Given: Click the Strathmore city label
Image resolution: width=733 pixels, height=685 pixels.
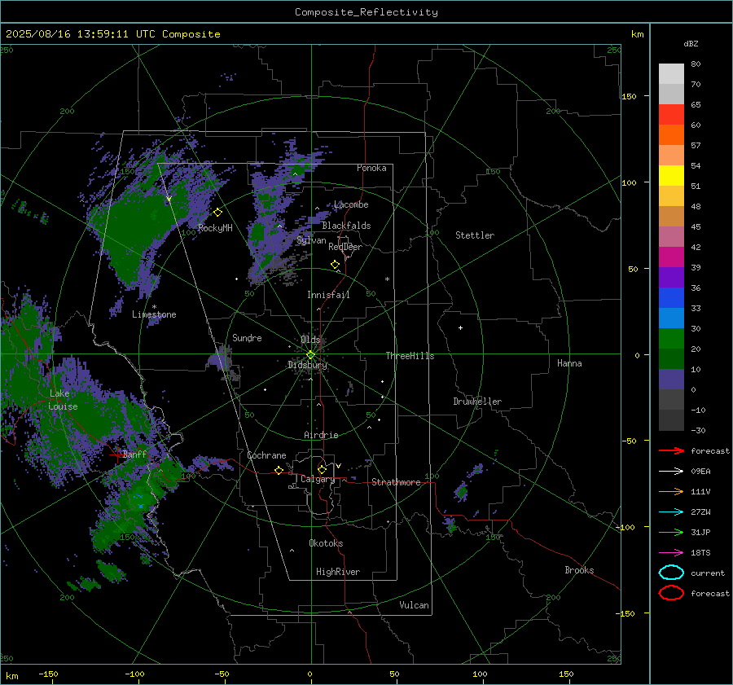Looking at the screenshot, I should (396, 482).
